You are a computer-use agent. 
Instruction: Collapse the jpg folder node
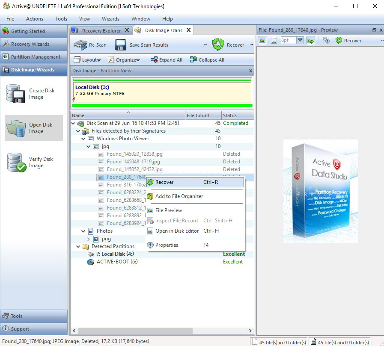click(x=89, y=146)
